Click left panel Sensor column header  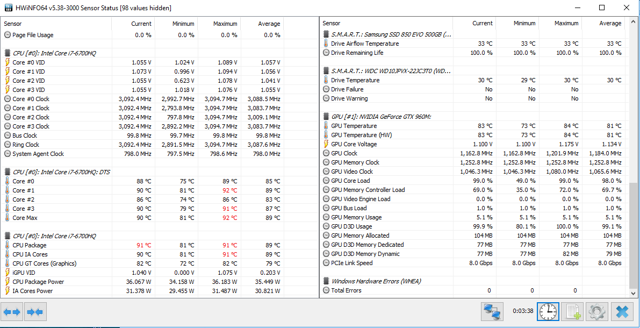(56, 24)
